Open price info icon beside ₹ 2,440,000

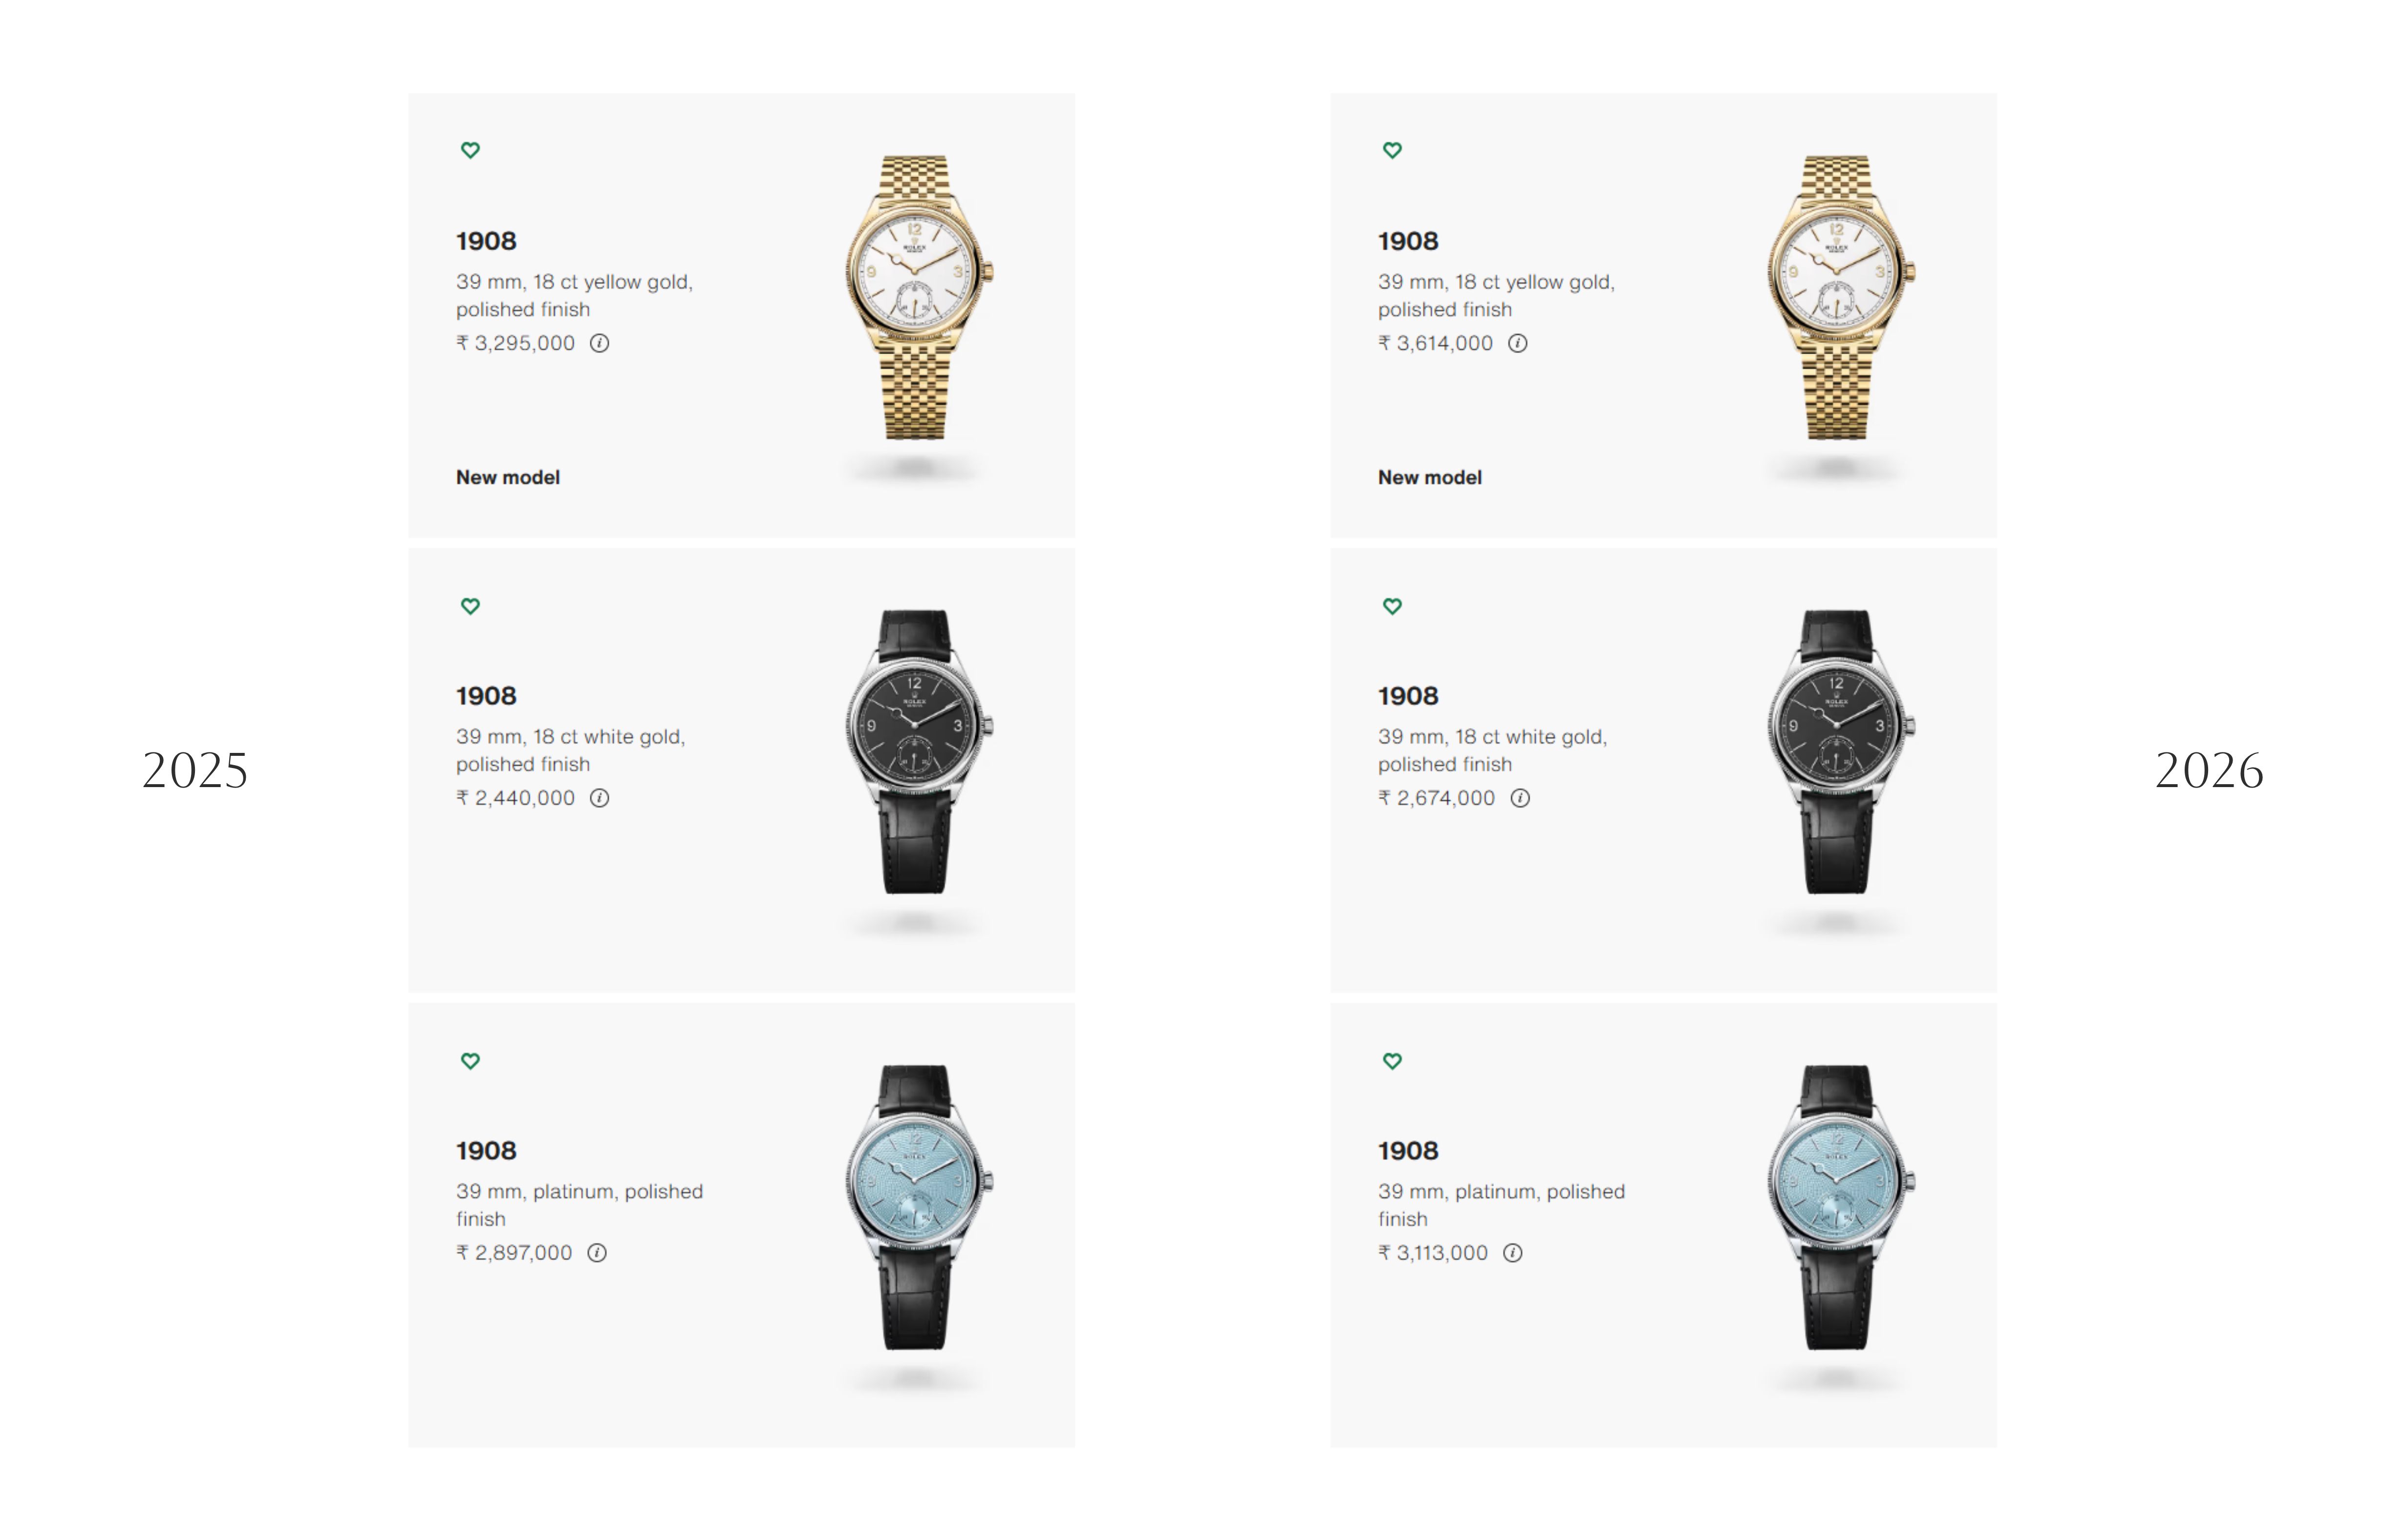tap(599, 798)
